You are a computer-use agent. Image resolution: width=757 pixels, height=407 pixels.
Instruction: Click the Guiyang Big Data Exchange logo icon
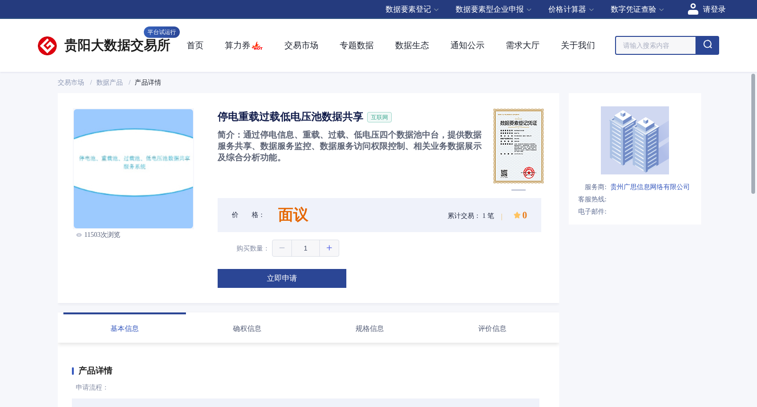(x=47, y=46)
